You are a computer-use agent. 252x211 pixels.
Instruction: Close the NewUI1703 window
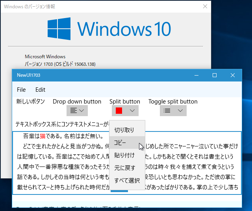pos(233,75)
